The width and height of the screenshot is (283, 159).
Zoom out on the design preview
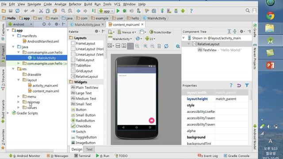point(152,46)
